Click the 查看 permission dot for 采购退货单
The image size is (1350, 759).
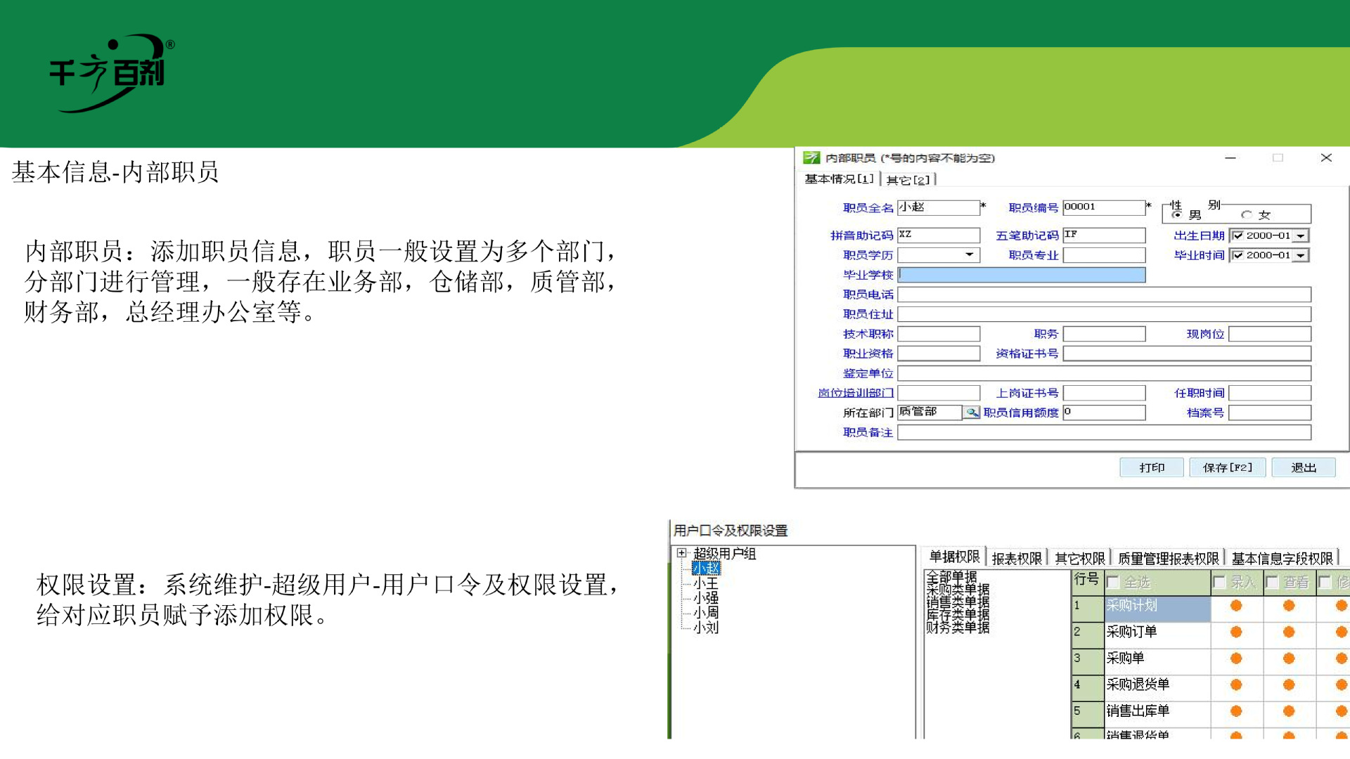pos(1288,685)
